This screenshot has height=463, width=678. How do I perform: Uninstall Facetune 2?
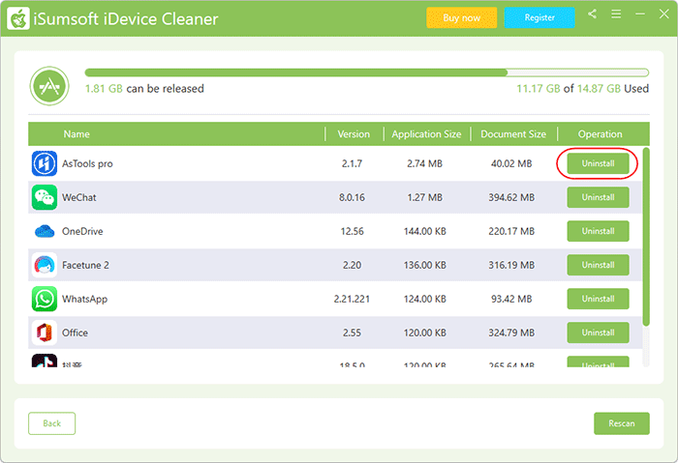tap(598, 265)
